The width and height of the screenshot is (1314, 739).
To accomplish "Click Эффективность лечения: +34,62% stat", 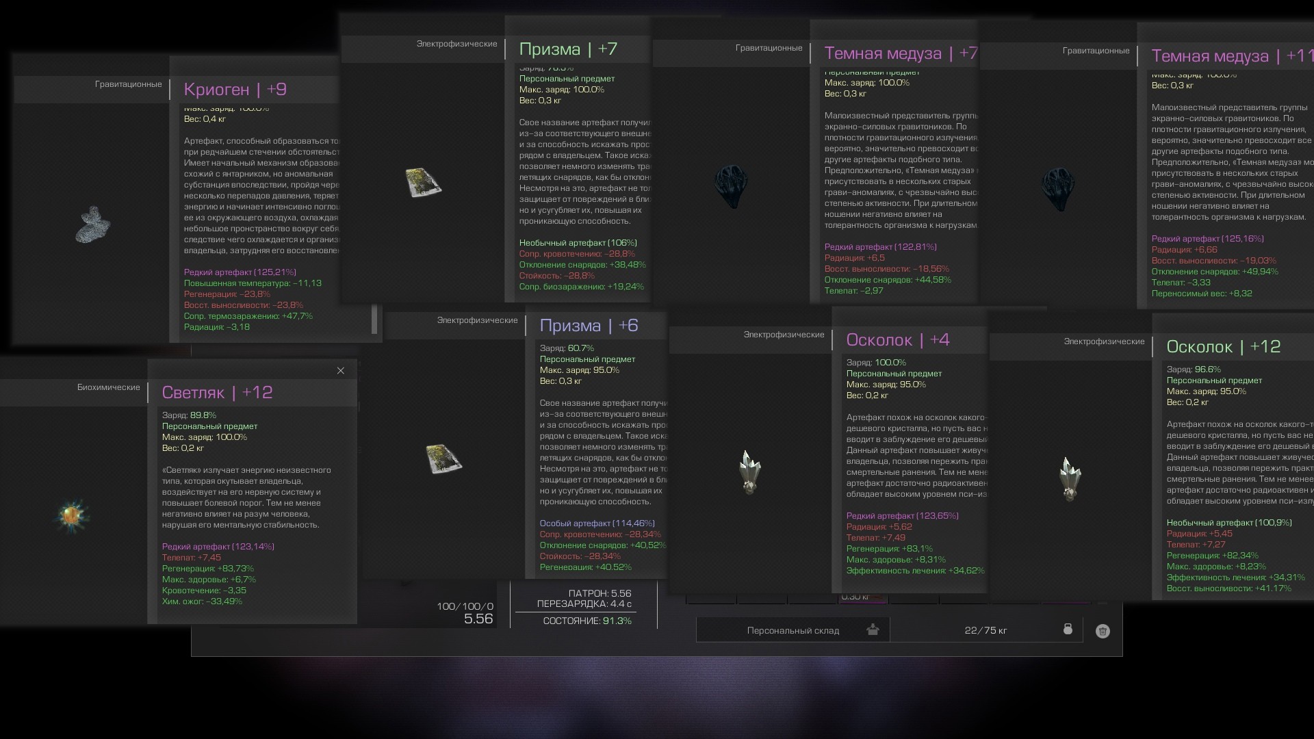I will [x=916, y=571].
